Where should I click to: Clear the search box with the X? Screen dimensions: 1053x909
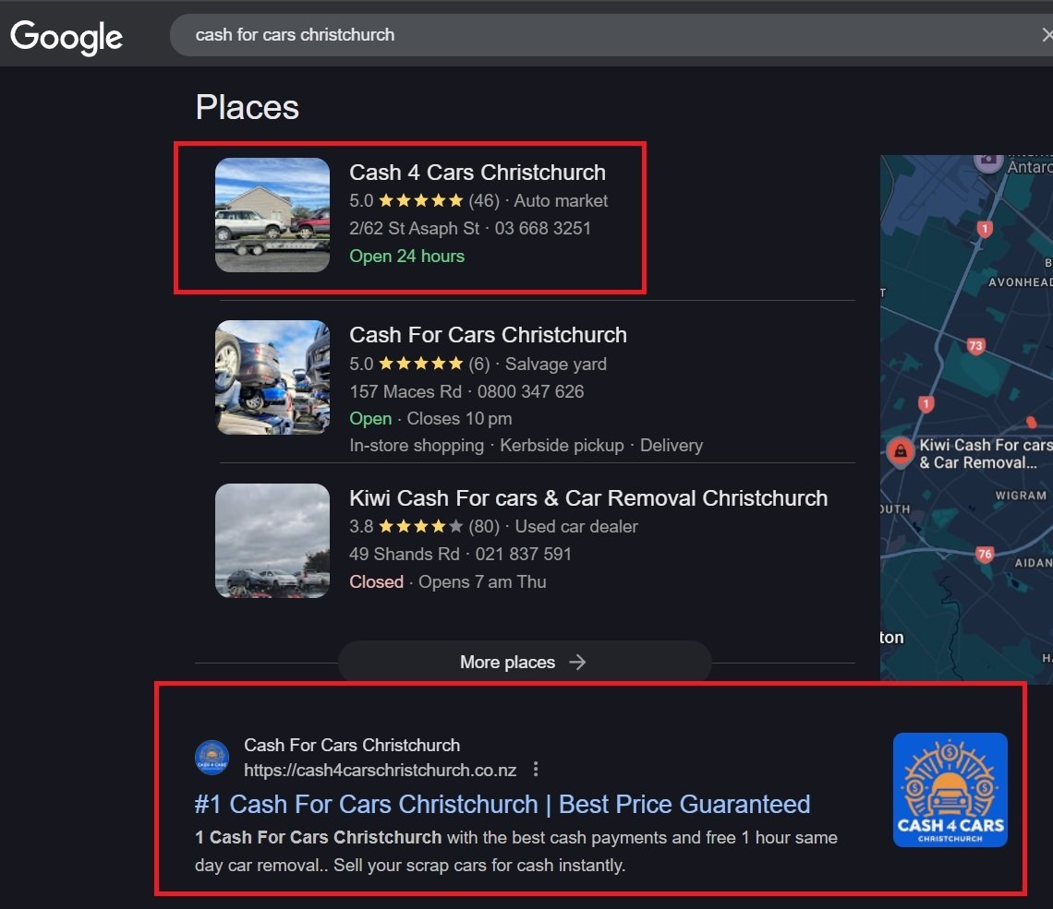tap(1046, 35)
